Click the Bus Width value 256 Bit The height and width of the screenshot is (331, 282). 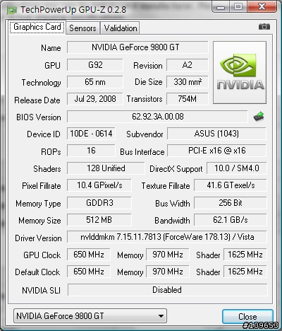pos(231,203)
